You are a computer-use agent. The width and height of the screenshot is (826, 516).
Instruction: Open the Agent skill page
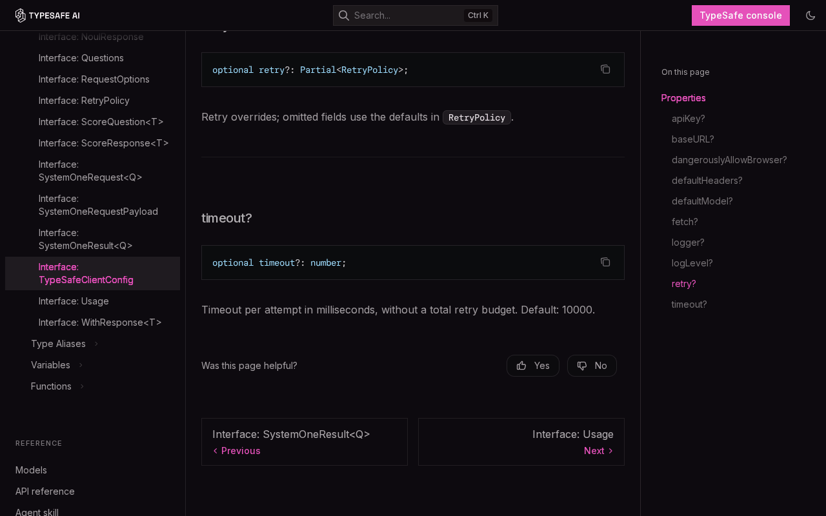pyautogui.click(x=37, y=512)
